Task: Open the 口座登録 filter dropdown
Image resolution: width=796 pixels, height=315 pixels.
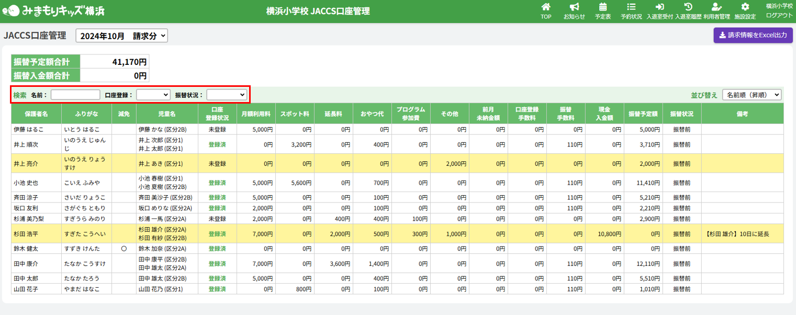Action: click(x=153, y=95)
